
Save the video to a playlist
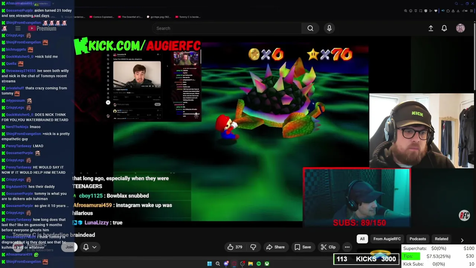tap(303, 247)
